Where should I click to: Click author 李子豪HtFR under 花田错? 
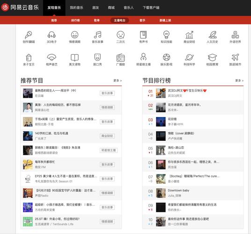(x=176, y=124)
